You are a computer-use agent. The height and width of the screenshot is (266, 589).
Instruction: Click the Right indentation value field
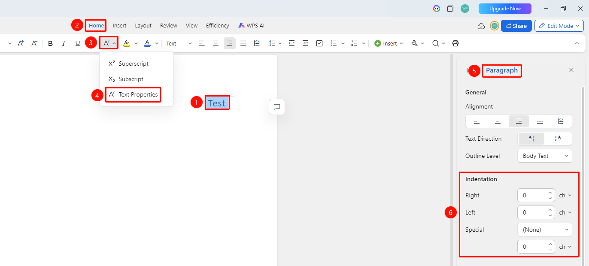click(536, 195)
